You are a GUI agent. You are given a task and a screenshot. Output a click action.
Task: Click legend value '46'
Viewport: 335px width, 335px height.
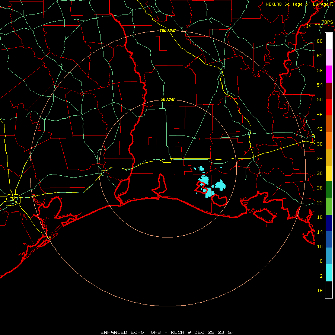point(320,115)
